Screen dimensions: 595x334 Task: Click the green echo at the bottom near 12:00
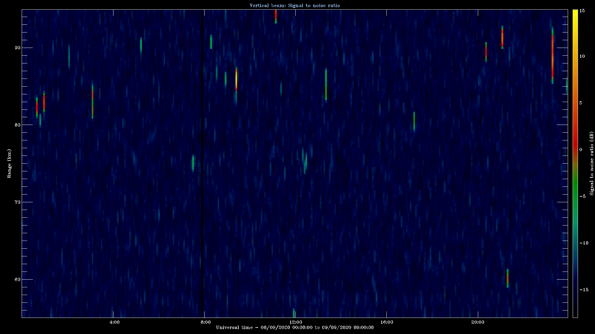[294, 313]
